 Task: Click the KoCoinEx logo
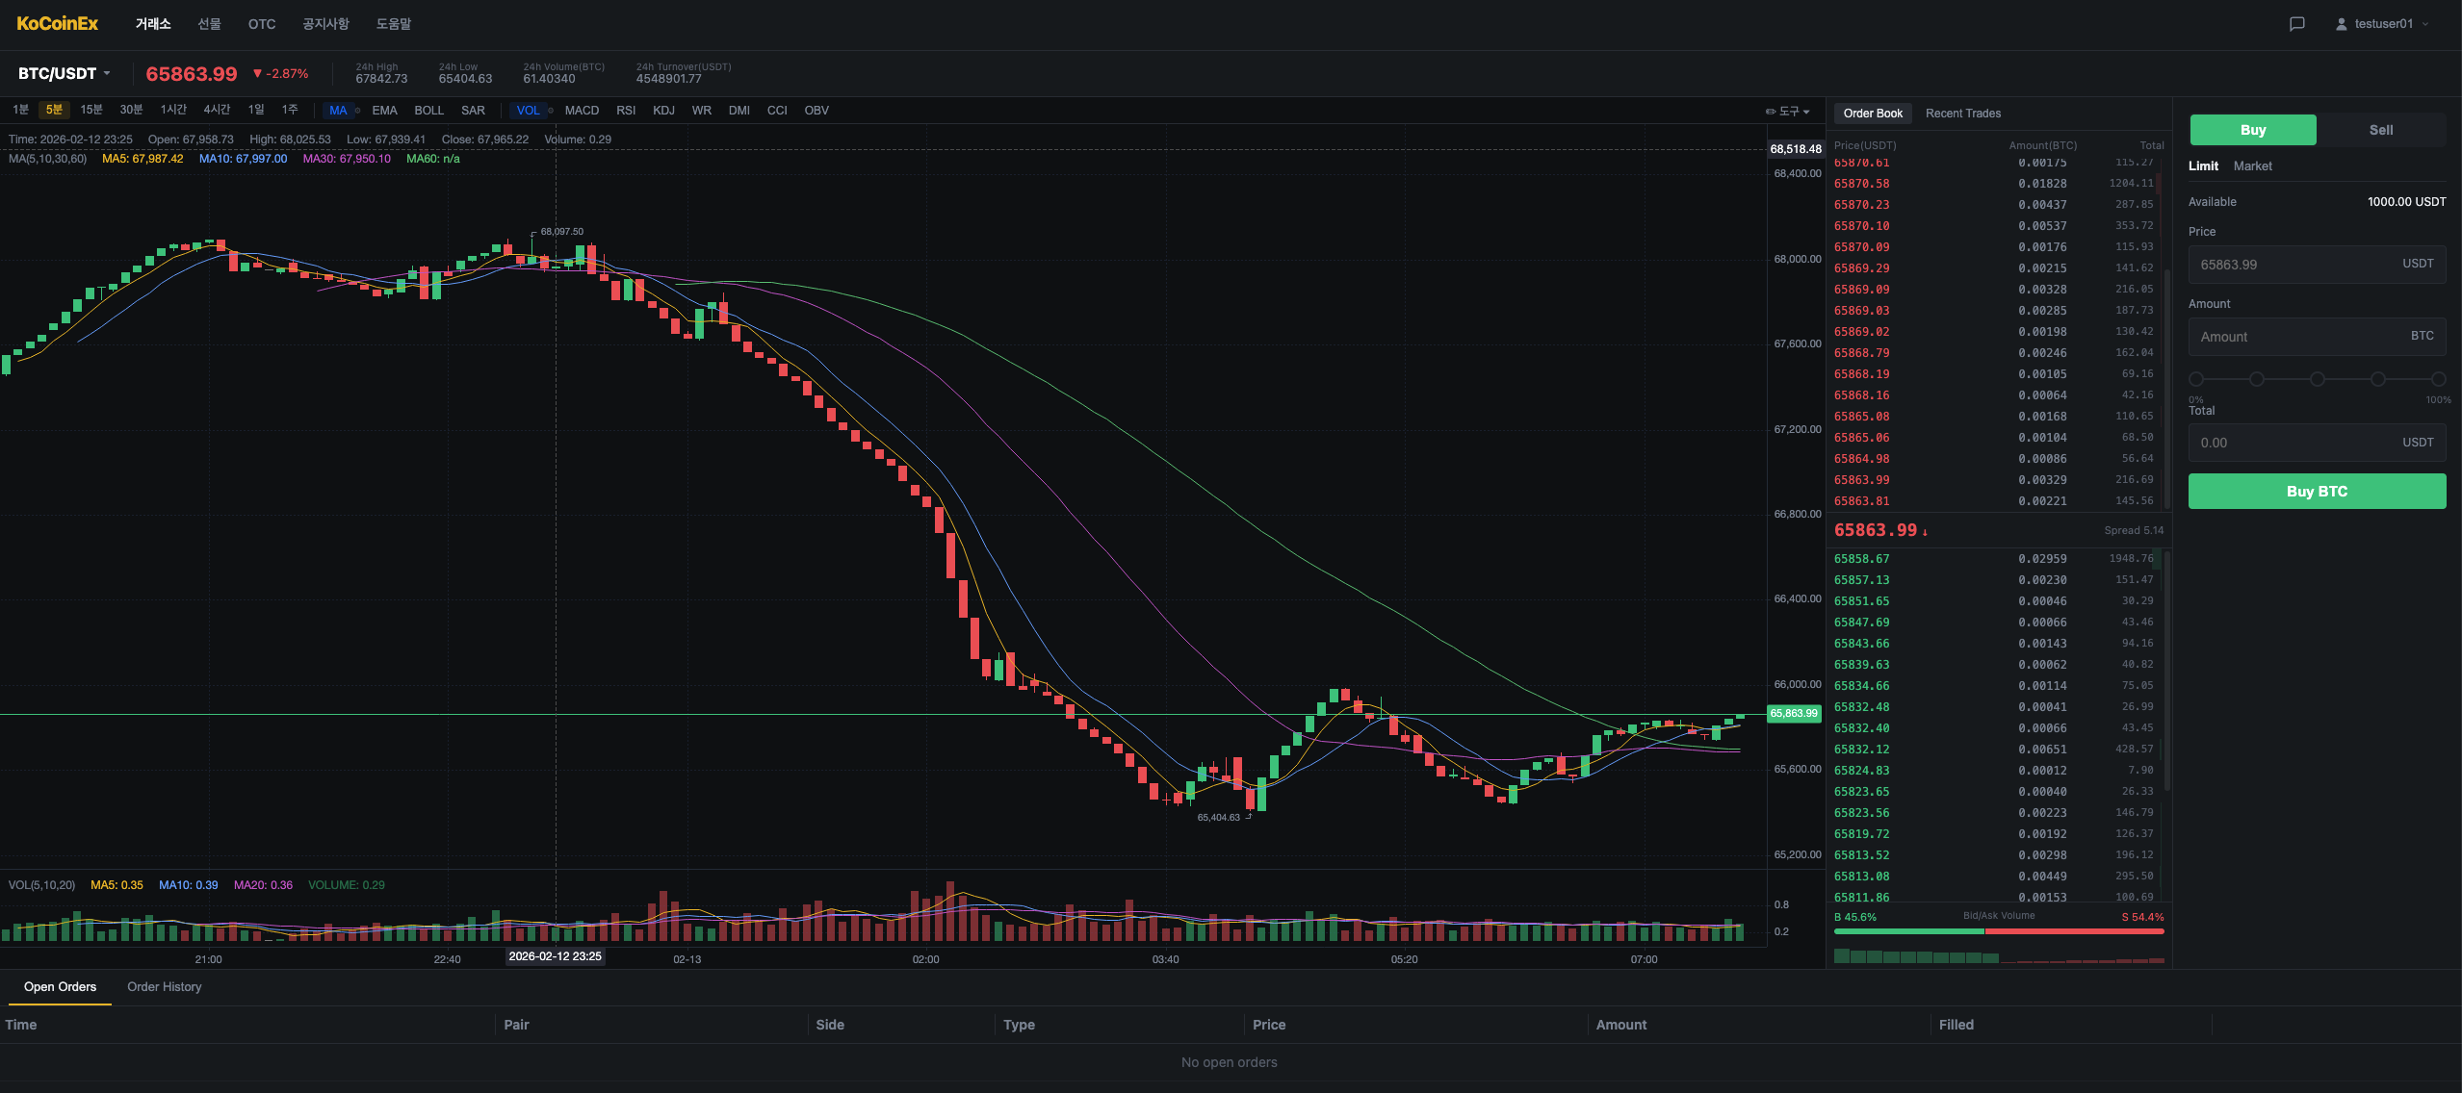58,24
